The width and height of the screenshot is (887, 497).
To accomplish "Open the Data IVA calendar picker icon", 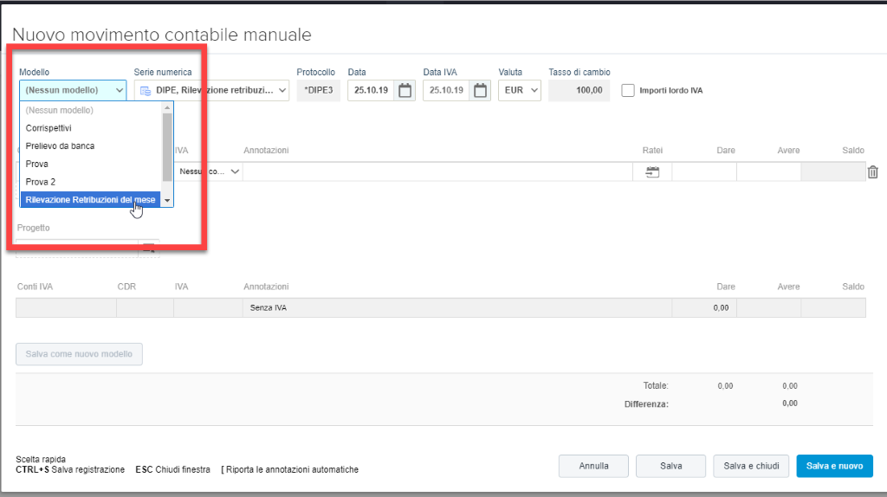I will tap(480, 90).
